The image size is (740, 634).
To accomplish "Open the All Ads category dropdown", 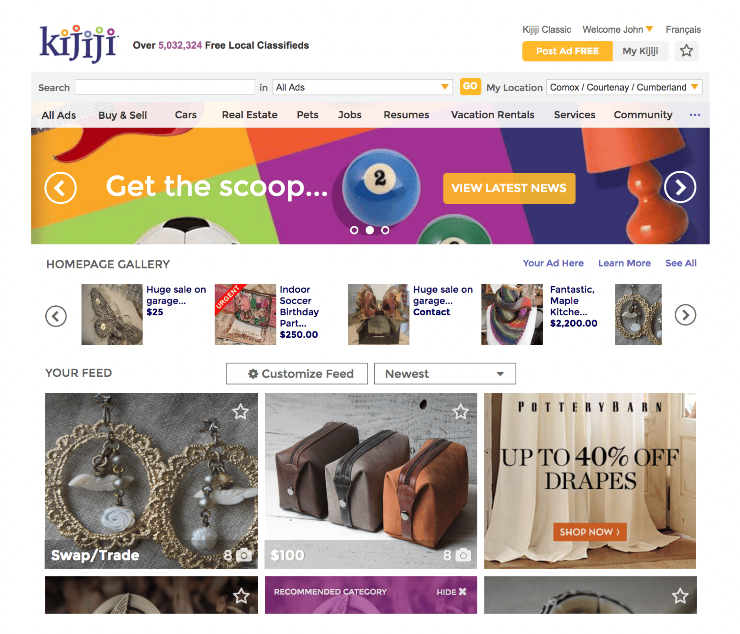I will coord(363,87).
